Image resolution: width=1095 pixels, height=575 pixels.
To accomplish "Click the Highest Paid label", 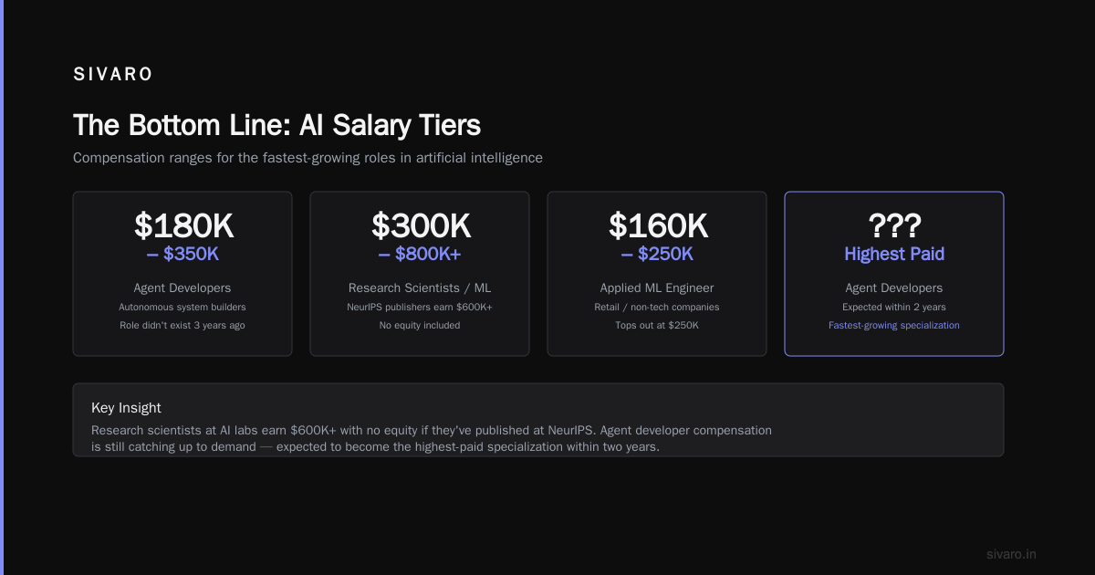I will [x=894, y=254].
